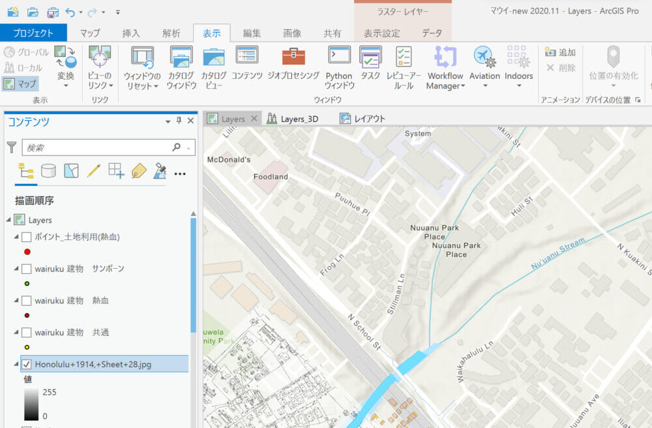The image size is (652, 428).
Task: Enable the wairuku 建物 共通 layer checkbox
Action: click(27, 333)
